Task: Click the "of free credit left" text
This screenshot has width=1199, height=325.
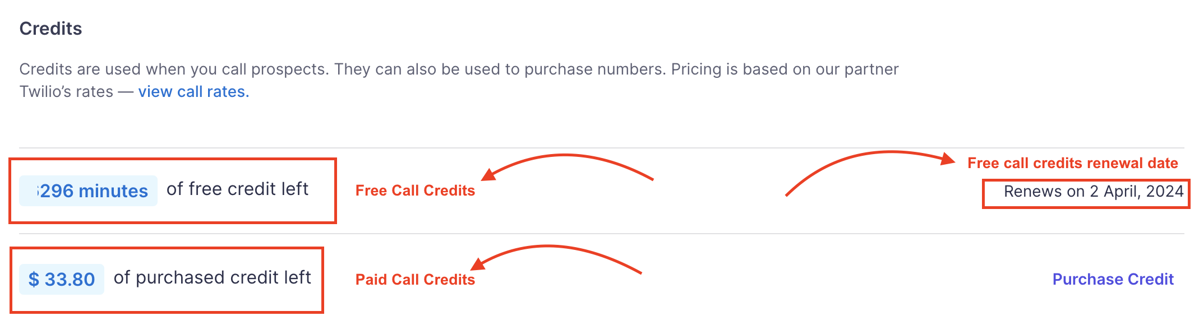Action: [x=237, y=189]
